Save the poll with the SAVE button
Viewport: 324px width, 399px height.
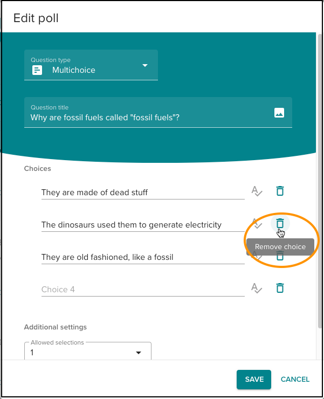pyautogui.click(x=254, y=379)
